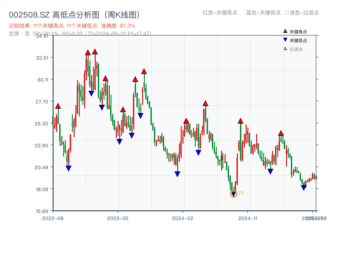Image resolution: width=351 pixels, height=263 pixels.
Task: Click the orange T1 timeline marker
Action: pos(240,192)
